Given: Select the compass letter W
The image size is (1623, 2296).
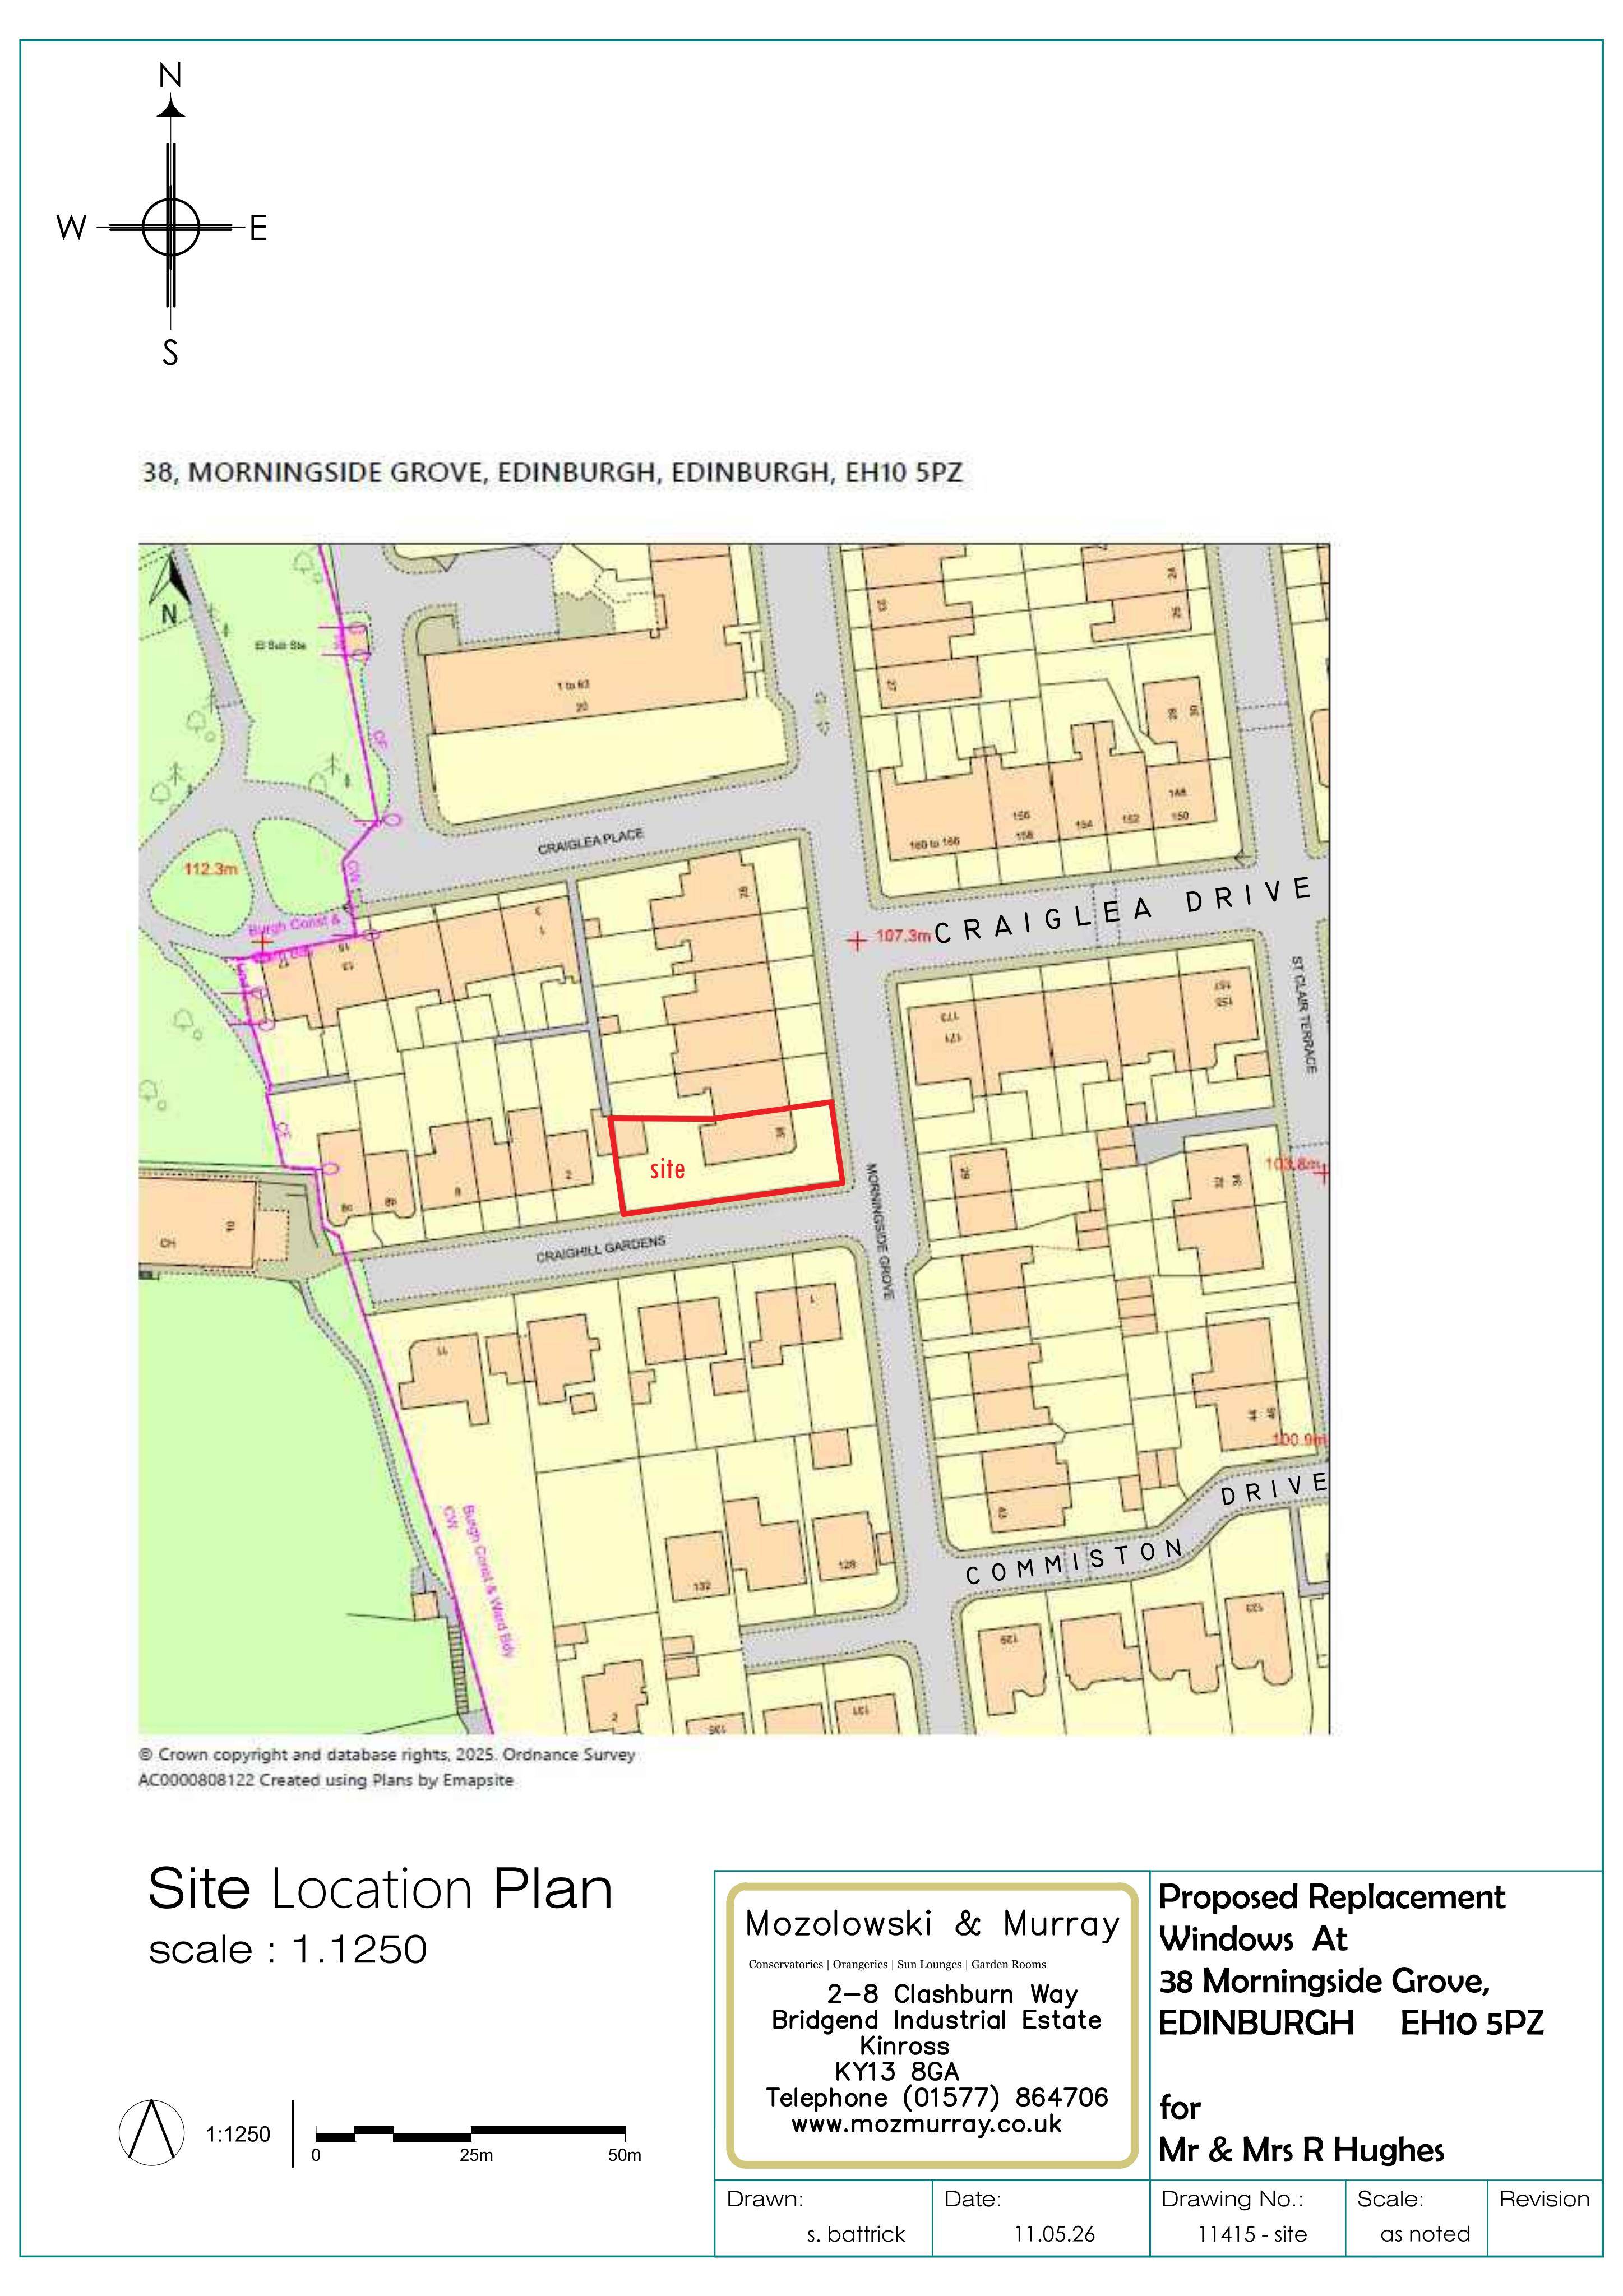Looking at the screenshot, I should pyautogui.click(x=71, y=228).
